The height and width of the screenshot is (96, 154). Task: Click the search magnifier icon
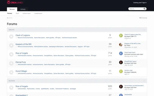pyautogui.click(x=145, y=9)
